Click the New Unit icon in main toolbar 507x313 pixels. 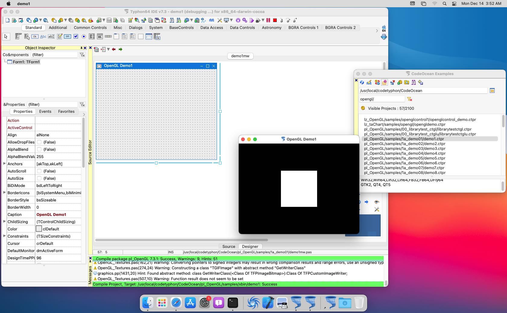(x=14, y=20)
